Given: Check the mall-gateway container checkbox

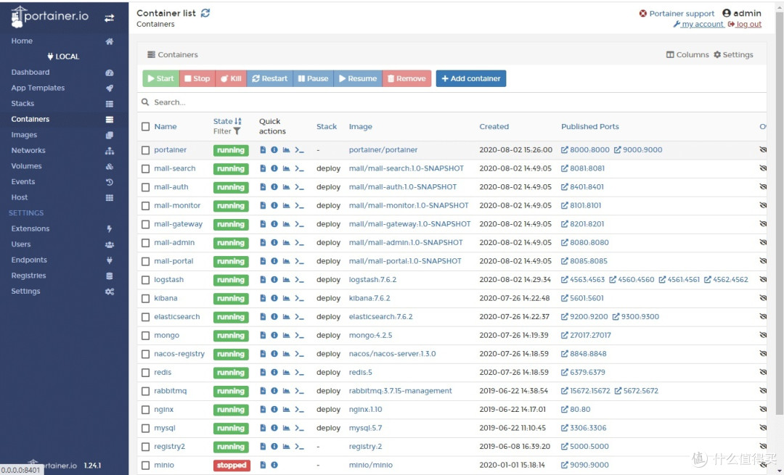Looking at the screenshot, I should [145, 224].
